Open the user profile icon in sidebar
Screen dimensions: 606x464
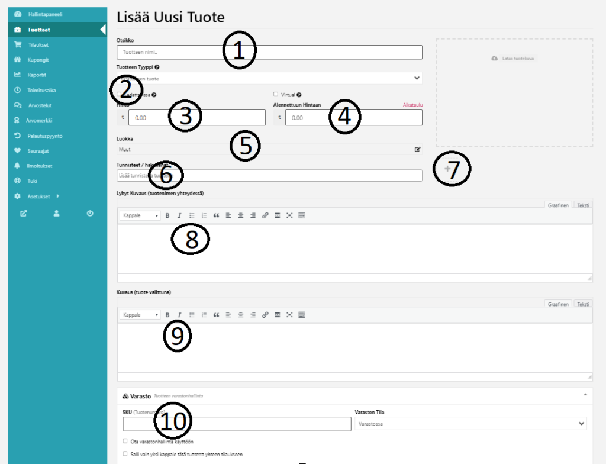57,214
